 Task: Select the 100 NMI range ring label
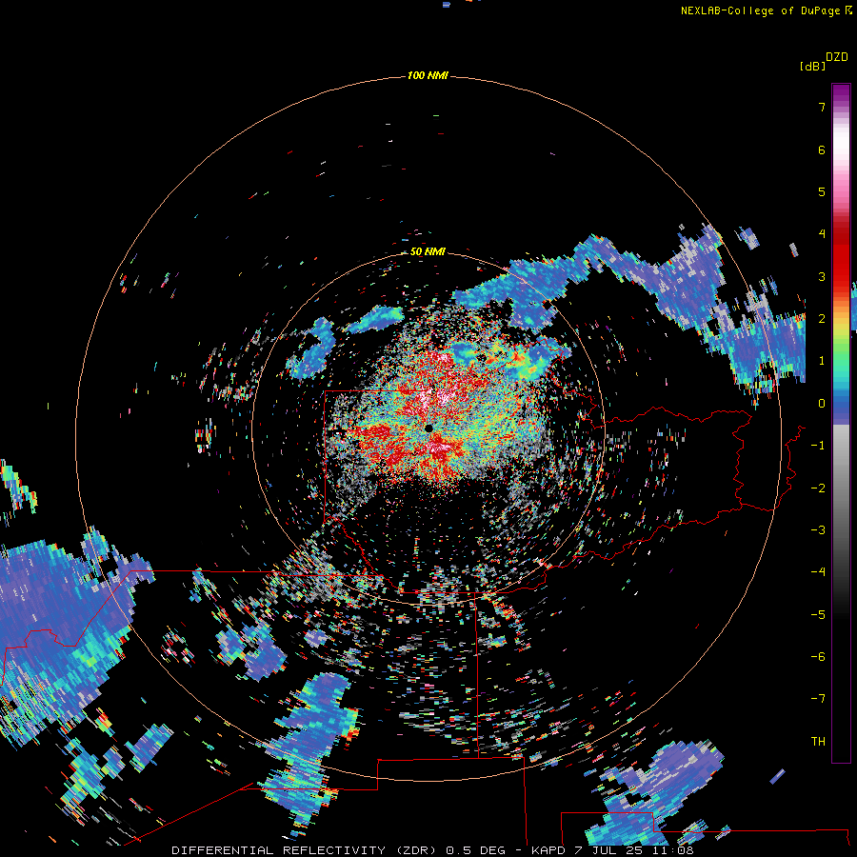[x=428, y=75]
